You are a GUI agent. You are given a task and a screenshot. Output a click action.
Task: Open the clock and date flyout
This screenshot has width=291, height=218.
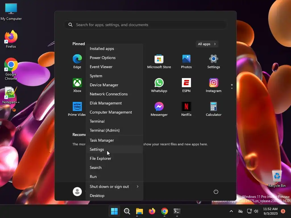[x=271, y=211]
